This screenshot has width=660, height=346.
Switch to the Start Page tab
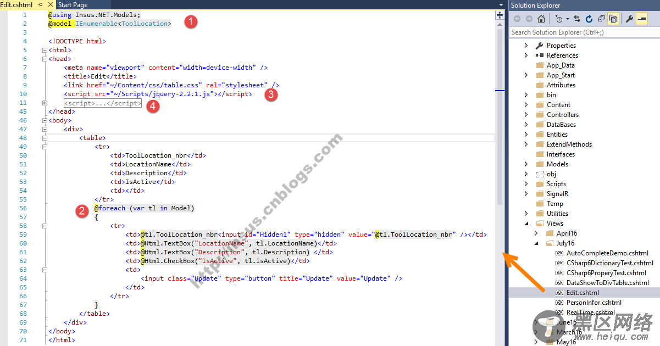pos(73,5)
